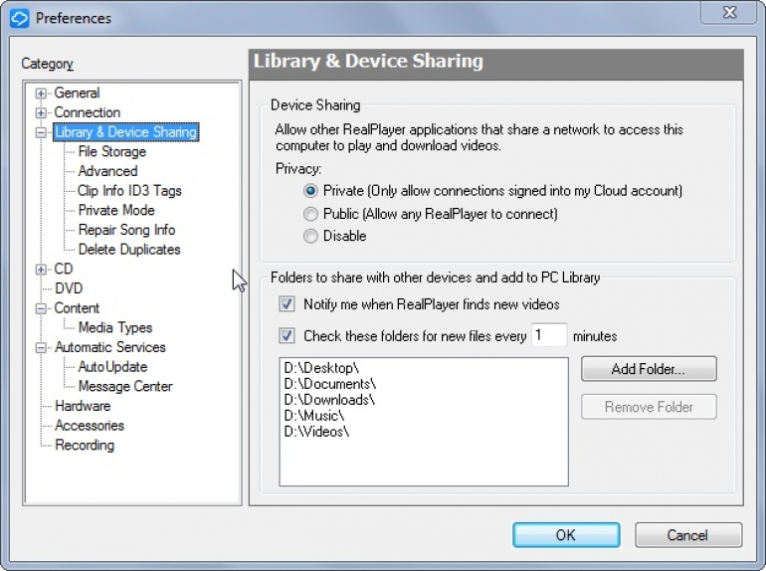Click the RealPlayer cloud icon in title bar
The image size is (766, 571).
[20, 19]
